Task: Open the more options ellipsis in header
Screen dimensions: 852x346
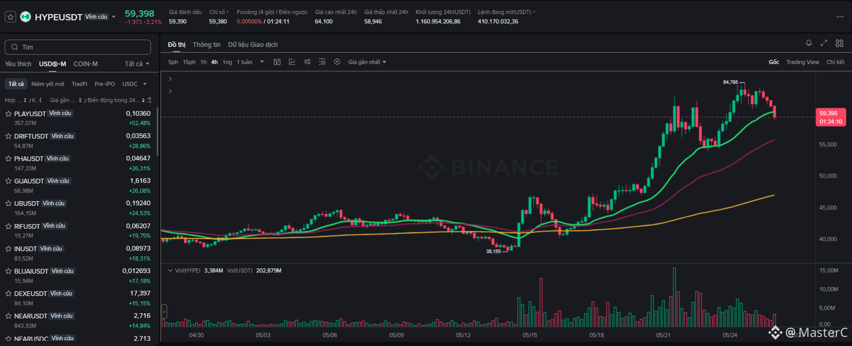Action: pyautogui.click(x=840, y=17)
